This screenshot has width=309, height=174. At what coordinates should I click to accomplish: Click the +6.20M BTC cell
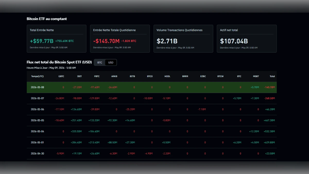(237, 143)
